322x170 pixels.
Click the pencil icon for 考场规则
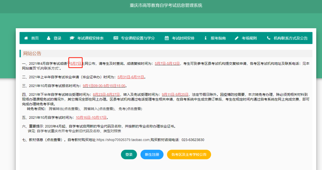coord(237,38)
